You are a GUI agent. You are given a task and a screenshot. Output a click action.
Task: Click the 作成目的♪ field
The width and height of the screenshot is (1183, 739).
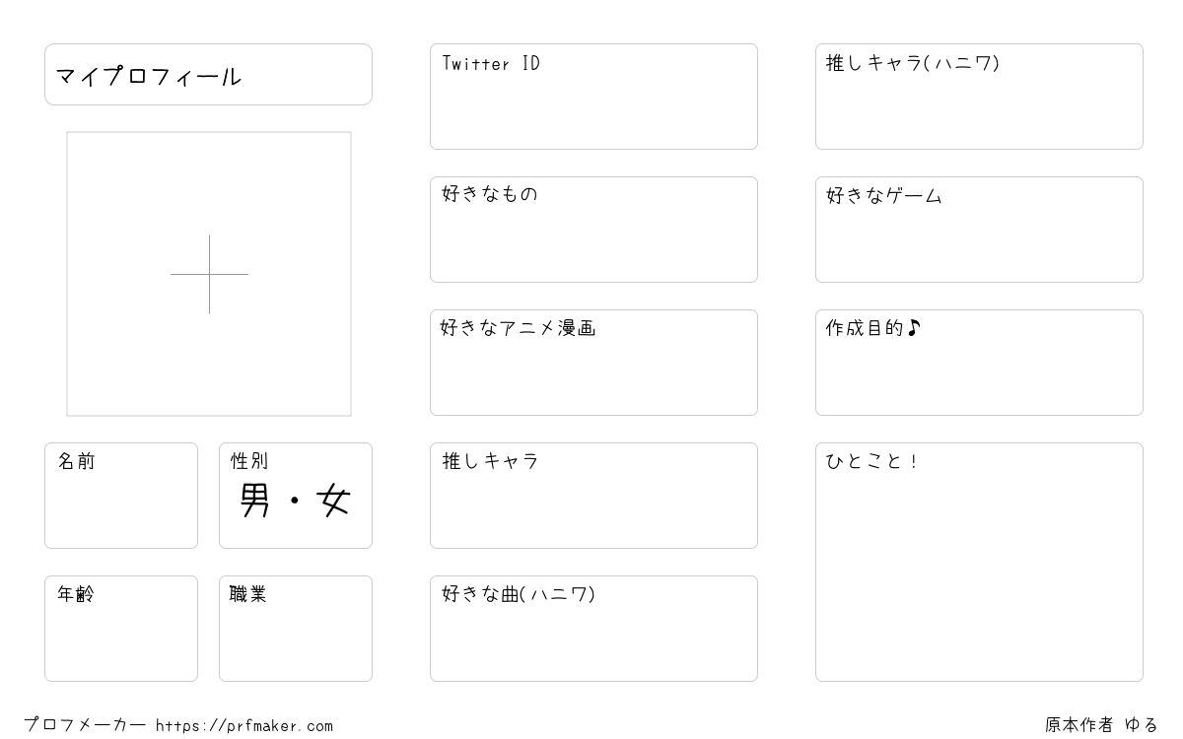tap(979, 363)
